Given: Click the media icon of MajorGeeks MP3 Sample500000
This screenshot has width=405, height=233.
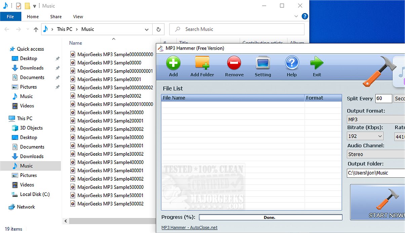Looking at the screenshot, I should [x=73, y=187].
